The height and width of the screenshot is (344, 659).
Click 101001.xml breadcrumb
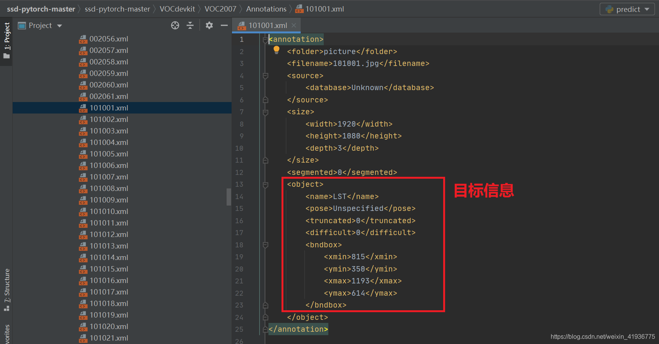320,9
